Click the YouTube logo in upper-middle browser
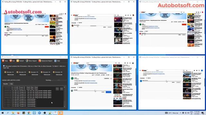 click(x=76, y=15)
